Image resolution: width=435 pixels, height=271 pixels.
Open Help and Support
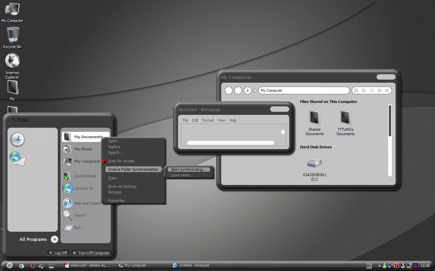coord(83,203)
